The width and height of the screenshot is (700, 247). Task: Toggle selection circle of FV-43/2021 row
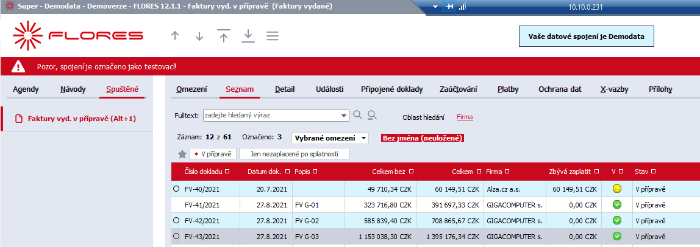click(176, 236)
